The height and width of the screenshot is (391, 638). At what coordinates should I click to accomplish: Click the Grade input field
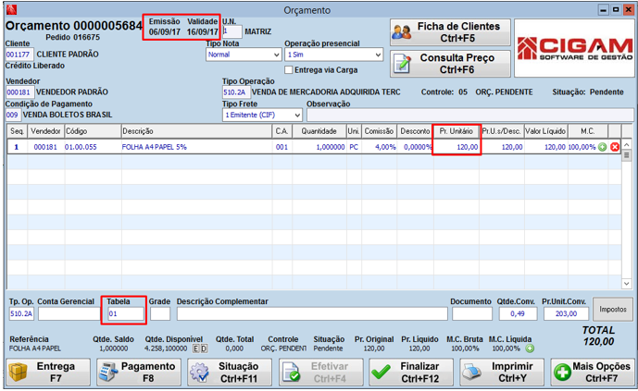coord(160,314)
